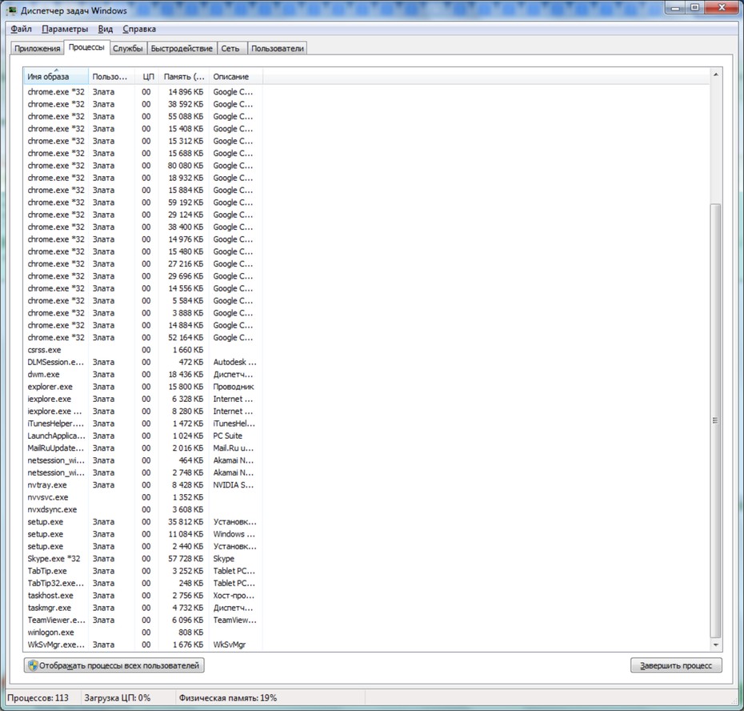
Task: Click the 57 728 КБ memory cell
Action: click(186, 559)
